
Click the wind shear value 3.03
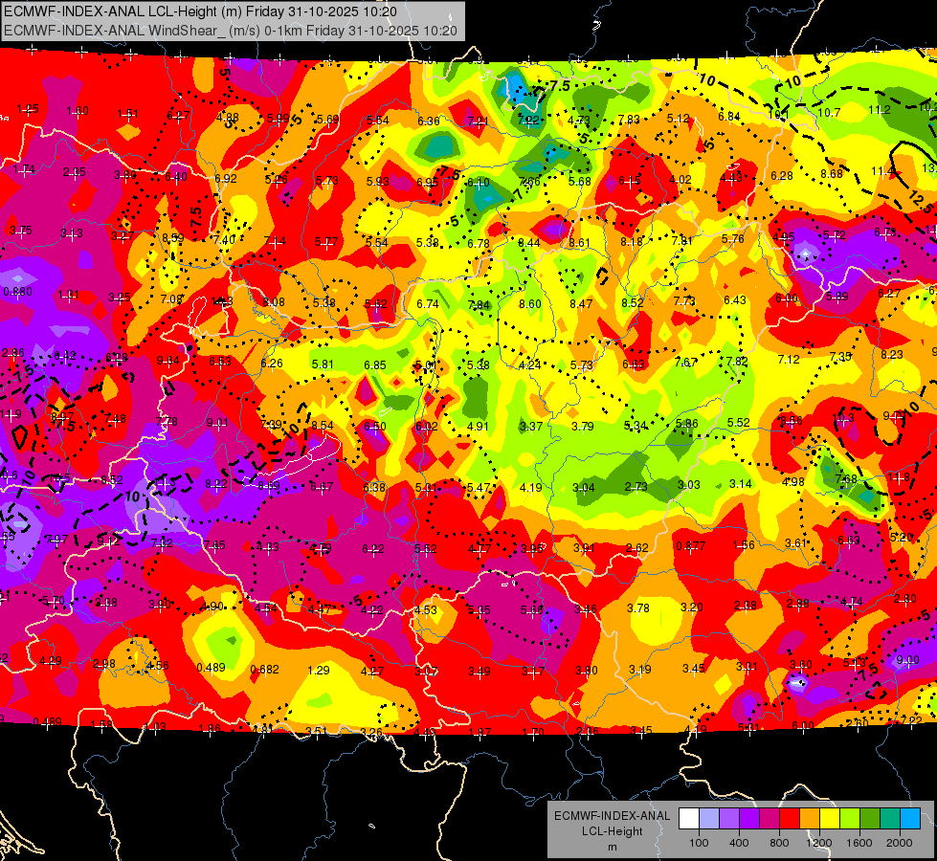[688, 485]
